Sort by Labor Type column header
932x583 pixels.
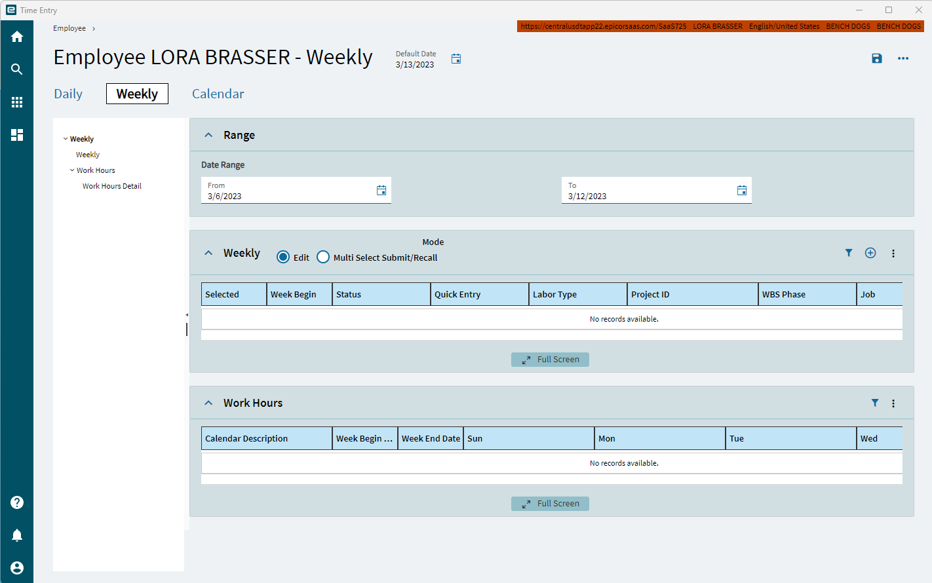click(578, 294)
